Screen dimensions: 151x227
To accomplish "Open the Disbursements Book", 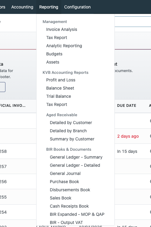I will point(70,190).
